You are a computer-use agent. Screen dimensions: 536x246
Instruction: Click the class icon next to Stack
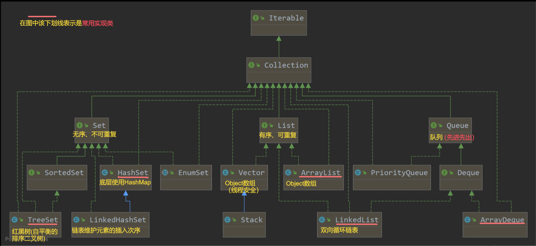coord(227,220)
